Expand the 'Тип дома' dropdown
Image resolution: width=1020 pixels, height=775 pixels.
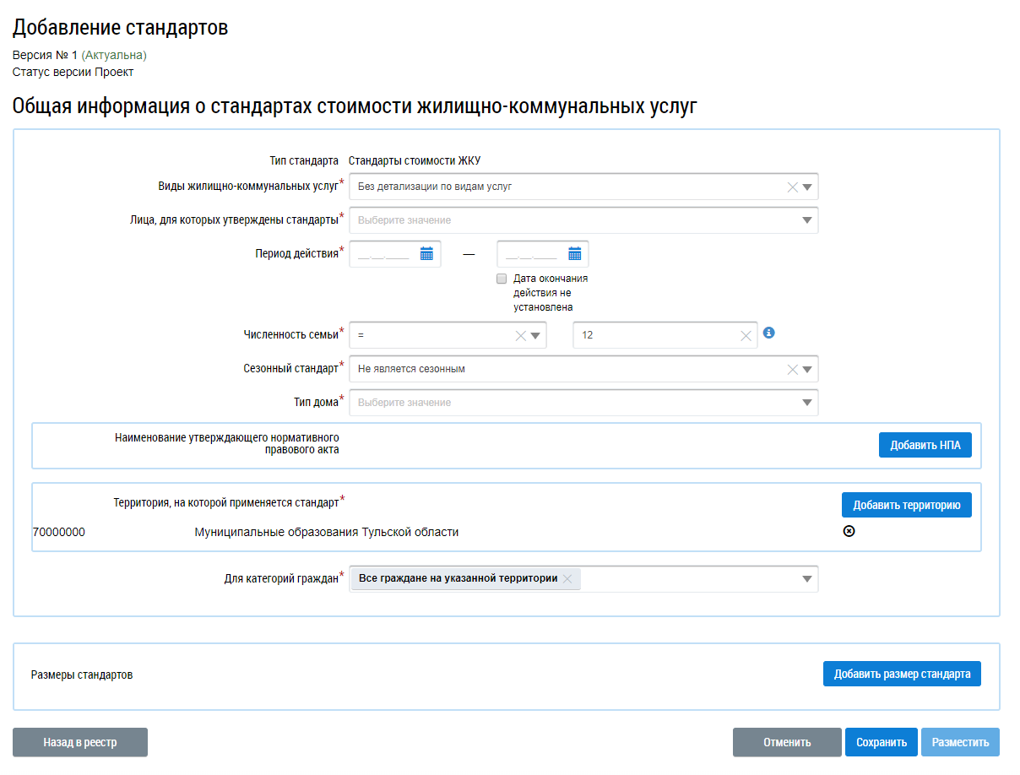pyautogui.click(x=807, y=403)
